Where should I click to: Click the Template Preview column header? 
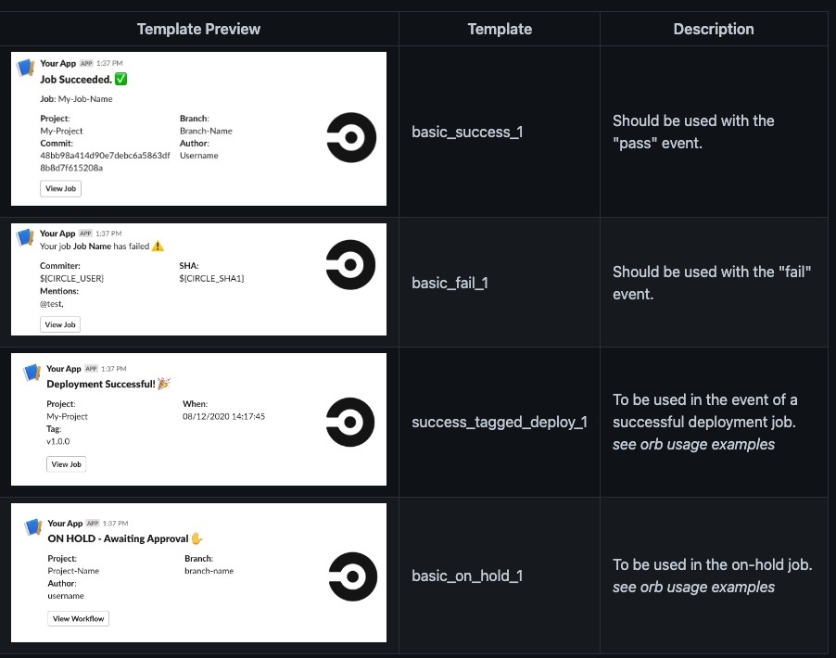198,29
